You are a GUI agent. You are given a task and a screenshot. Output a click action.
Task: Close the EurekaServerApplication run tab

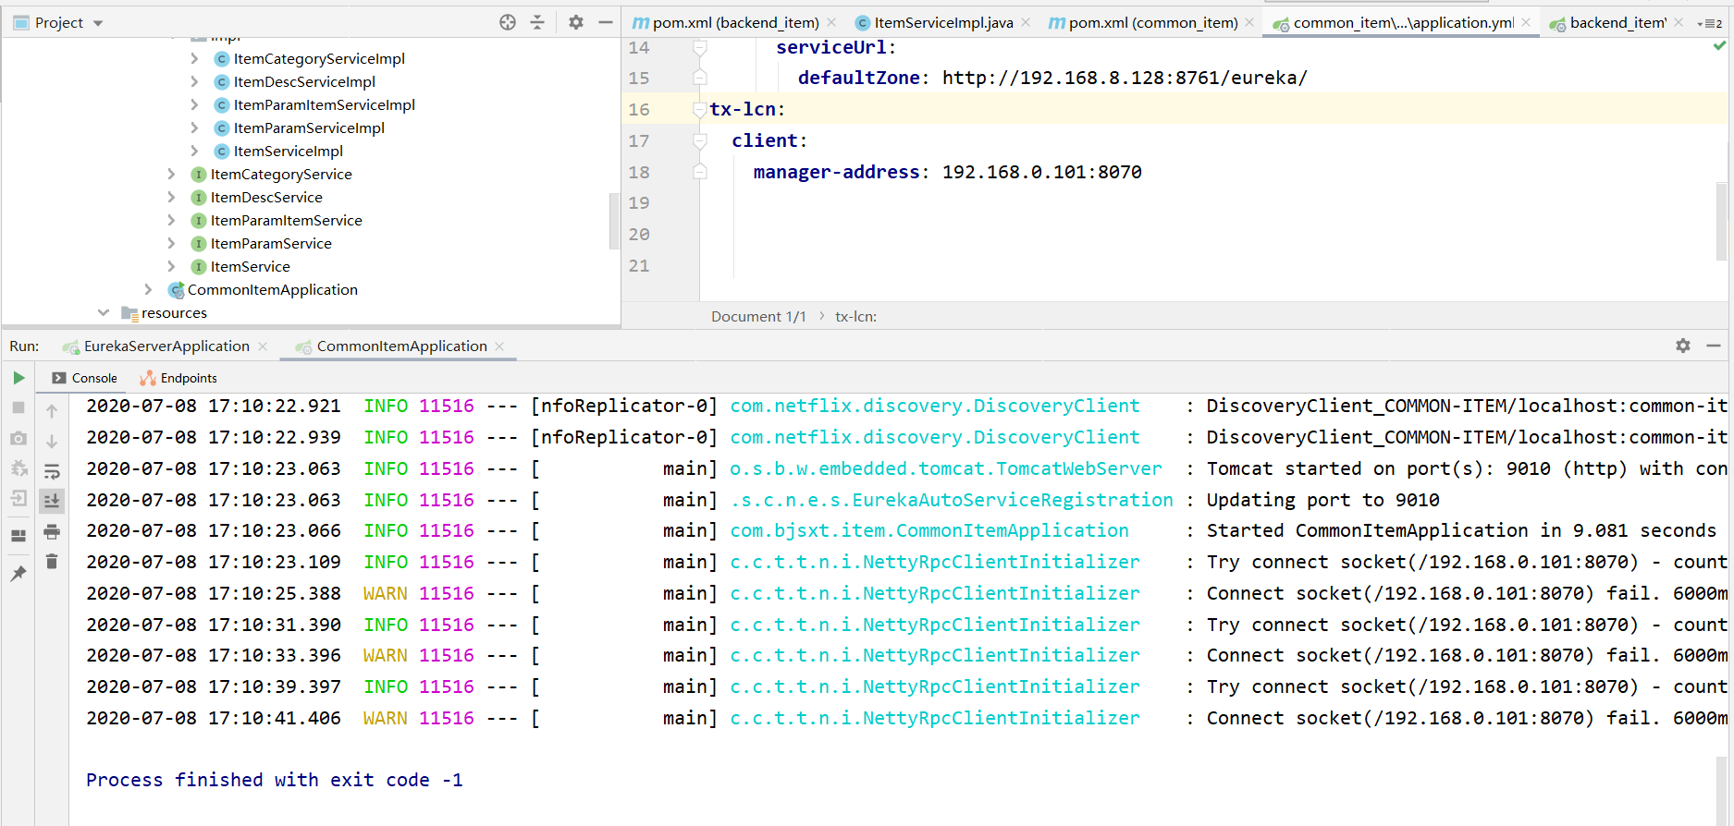(263, 346)
